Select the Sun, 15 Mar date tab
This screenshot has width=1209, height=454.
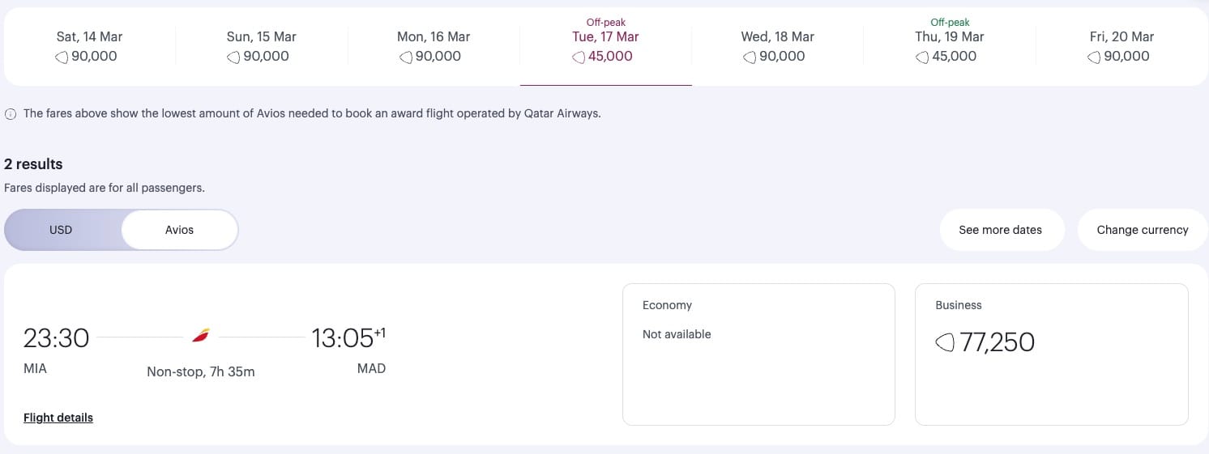click(x=262, y=46)
